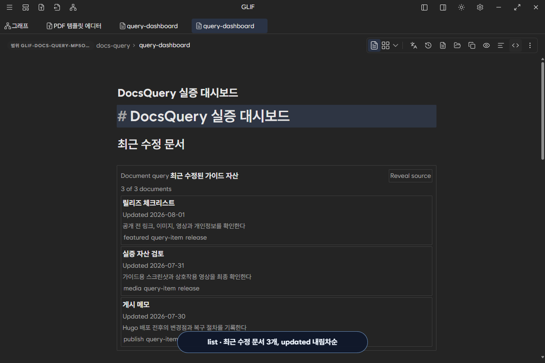
Task: Click the 최근 수정 문서 section heading
Action: (151, 145)
